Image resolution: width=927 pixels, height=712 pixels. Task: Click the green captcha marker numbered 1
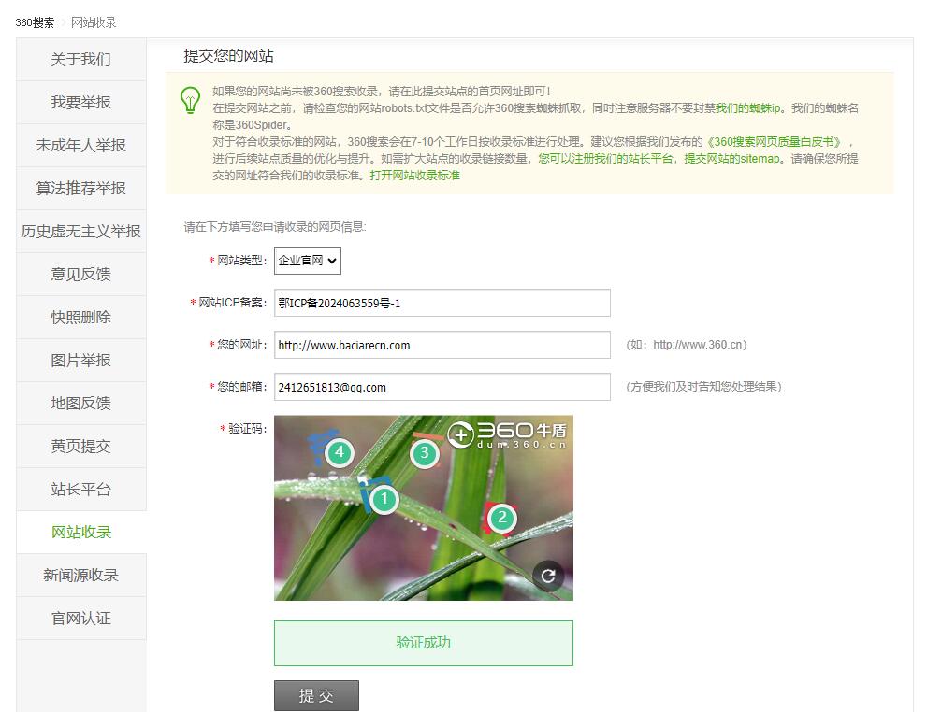point(384,500)
